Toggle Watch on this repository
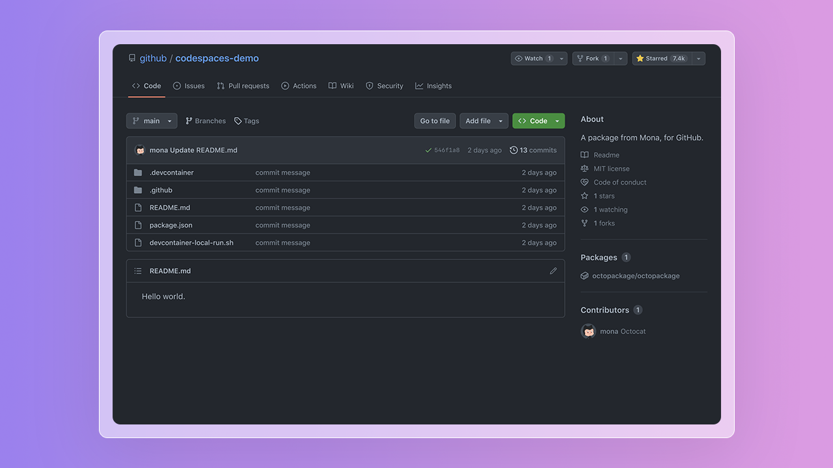 pyautogui.click(x=533, y=58)
